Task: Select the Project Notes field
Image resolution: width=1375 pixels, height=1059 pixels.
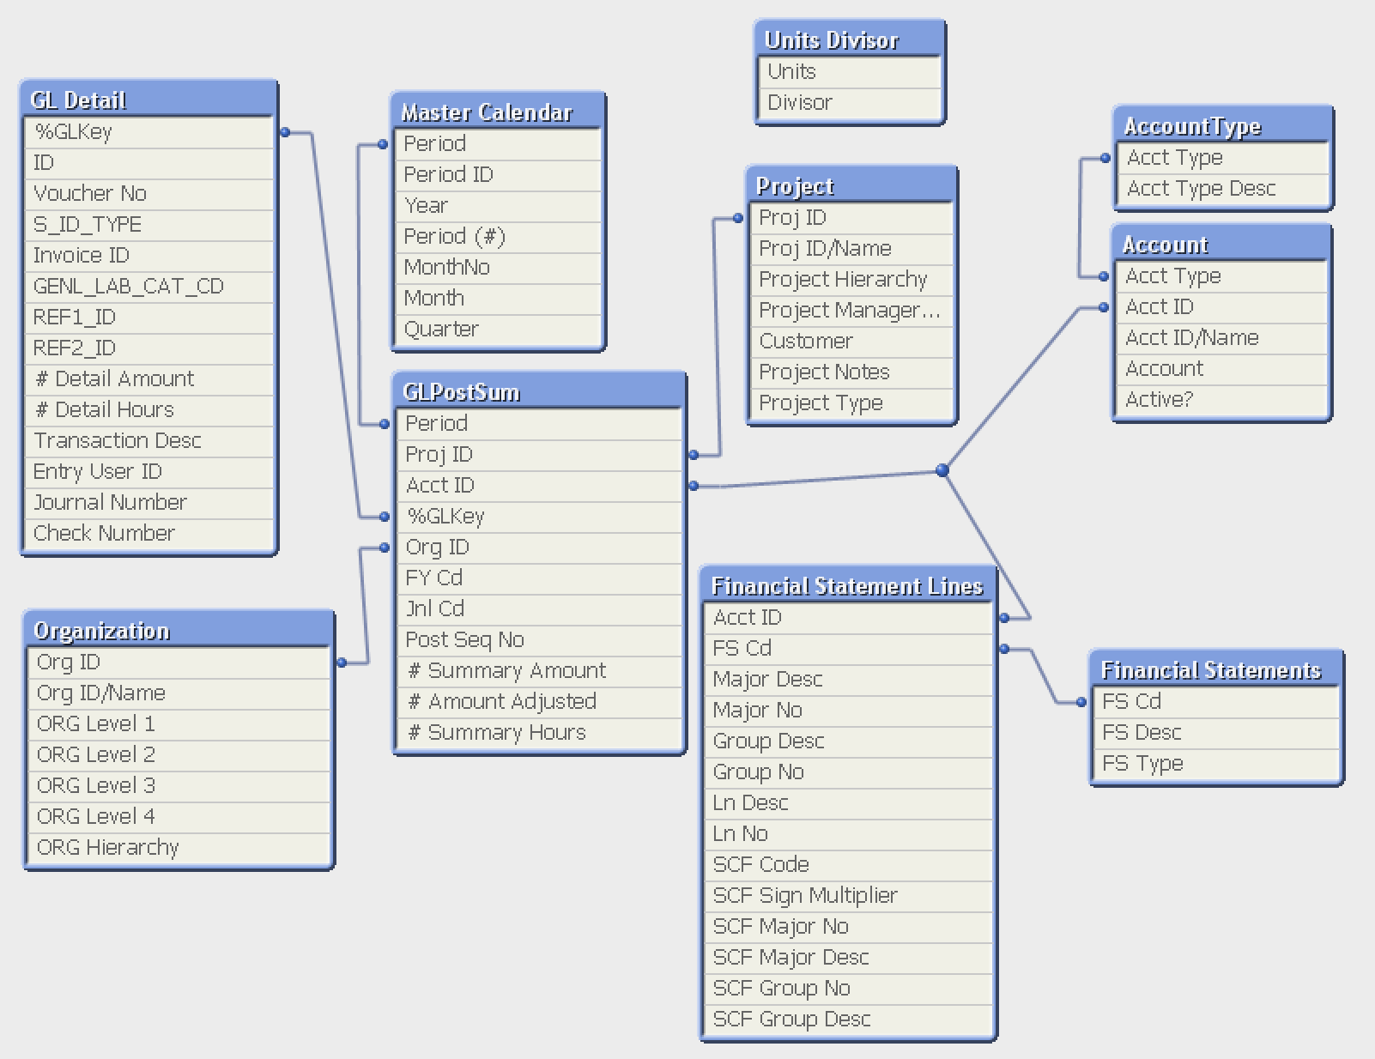Action: click(851, 372)
